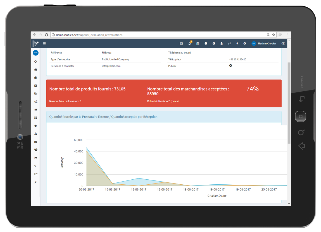Open notifications bell with orange badge
Screen dimensions: 321x232
190,43
